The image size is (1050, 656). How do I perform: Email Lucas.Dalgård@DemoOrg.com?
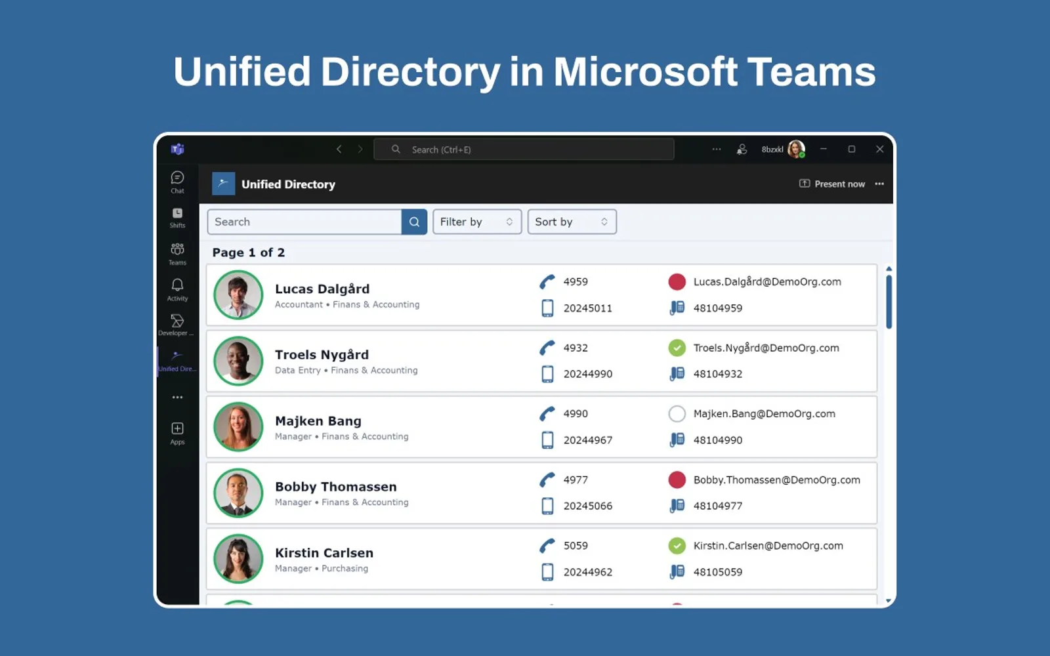(767, 282)
